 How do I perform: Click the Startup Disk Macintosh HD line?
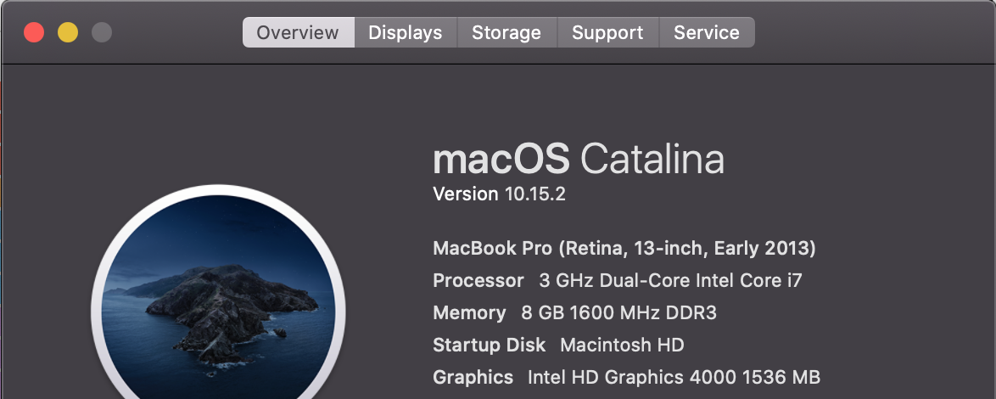tap(558, 345)
